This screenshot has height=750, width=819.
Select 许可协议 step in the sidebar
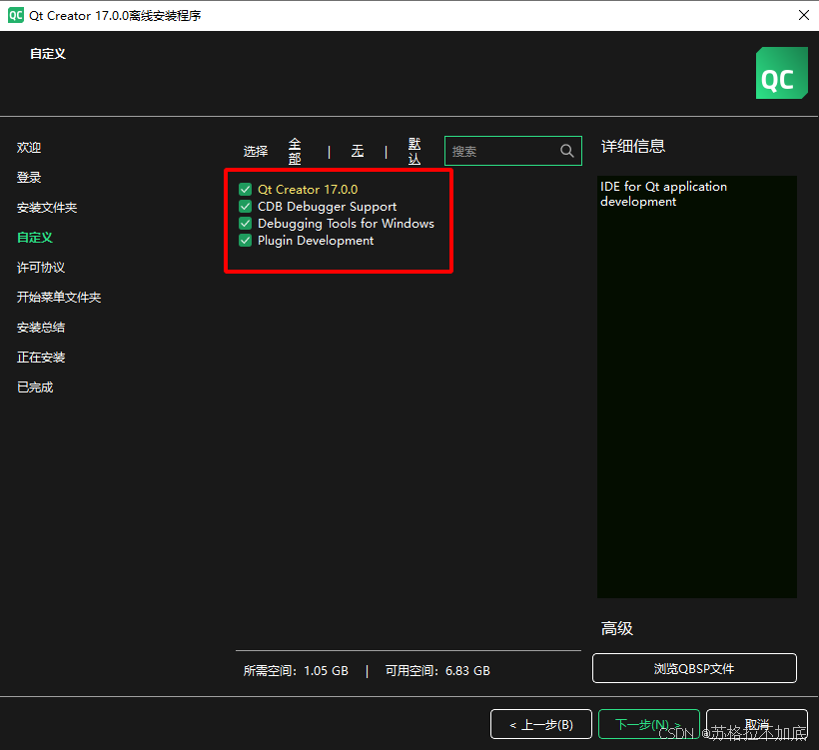41,267
